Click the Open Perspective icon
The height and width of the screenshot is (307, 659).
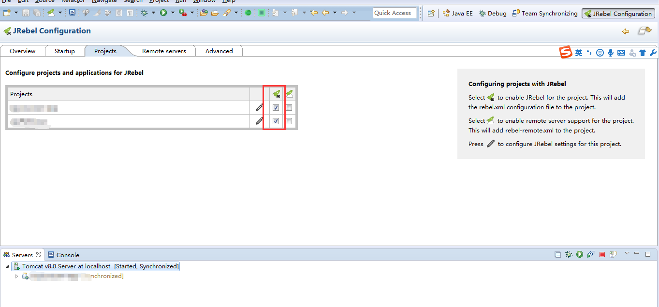point(431,14)
